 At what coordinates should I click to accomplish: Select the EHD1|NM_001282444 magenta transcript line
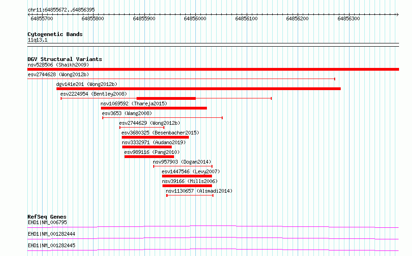[x=213, y=238]
